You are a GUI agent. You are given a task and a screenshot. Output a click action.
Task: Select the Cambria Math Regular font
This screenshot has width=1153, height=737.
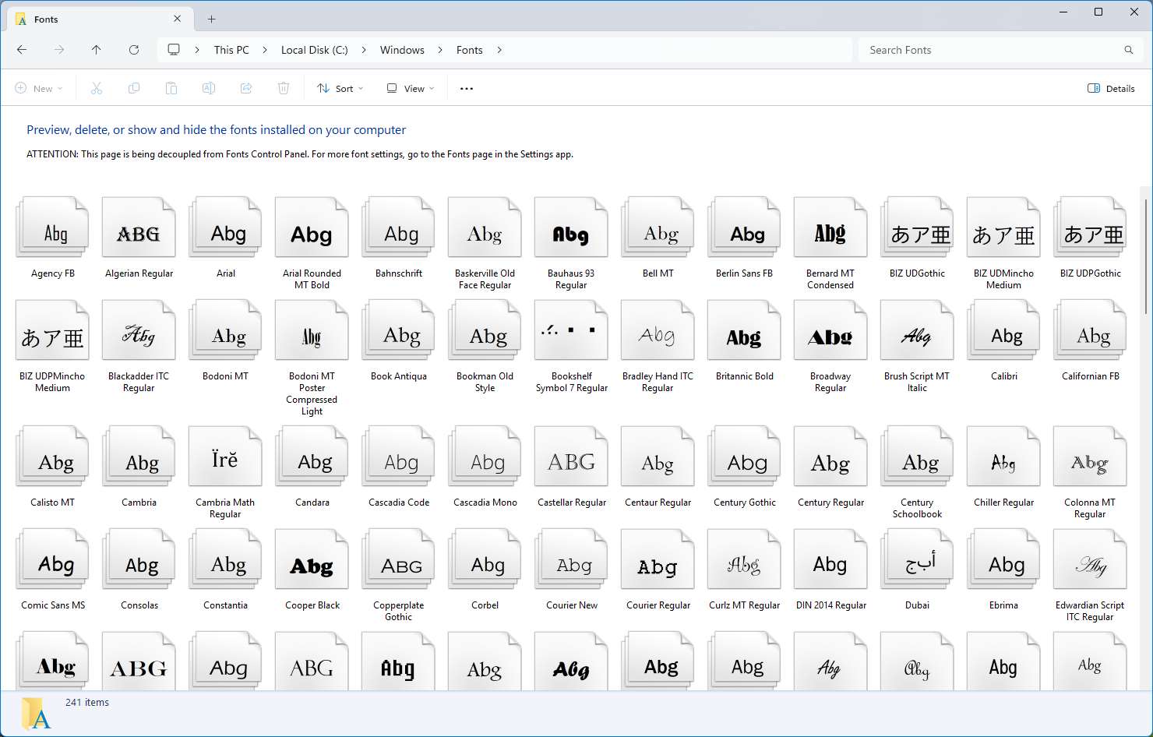click(225, 472)
